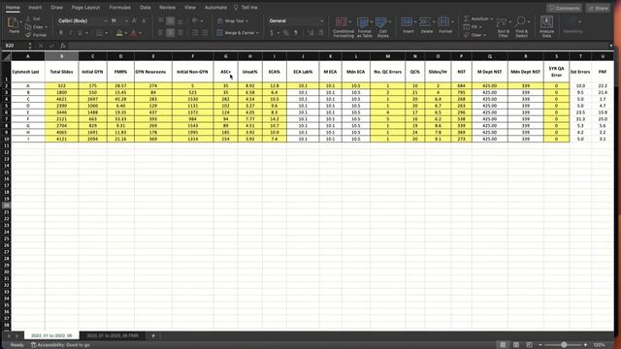
Task: Open Clear options dropdown
Action: pyautogui.click(x=474, y=35)
